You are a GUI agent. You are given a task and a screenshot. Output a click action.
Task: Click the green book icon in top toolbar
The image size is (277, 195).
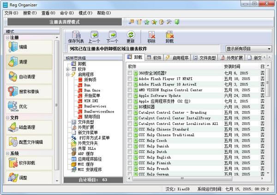click(177, 22)
